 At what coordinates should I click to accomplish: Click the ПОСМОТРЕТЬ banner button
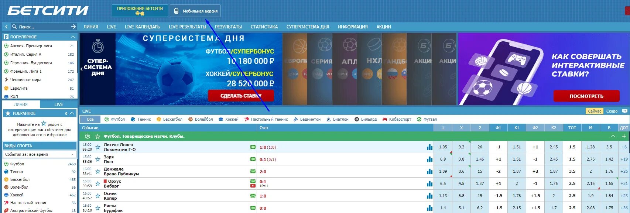point(586,96)
